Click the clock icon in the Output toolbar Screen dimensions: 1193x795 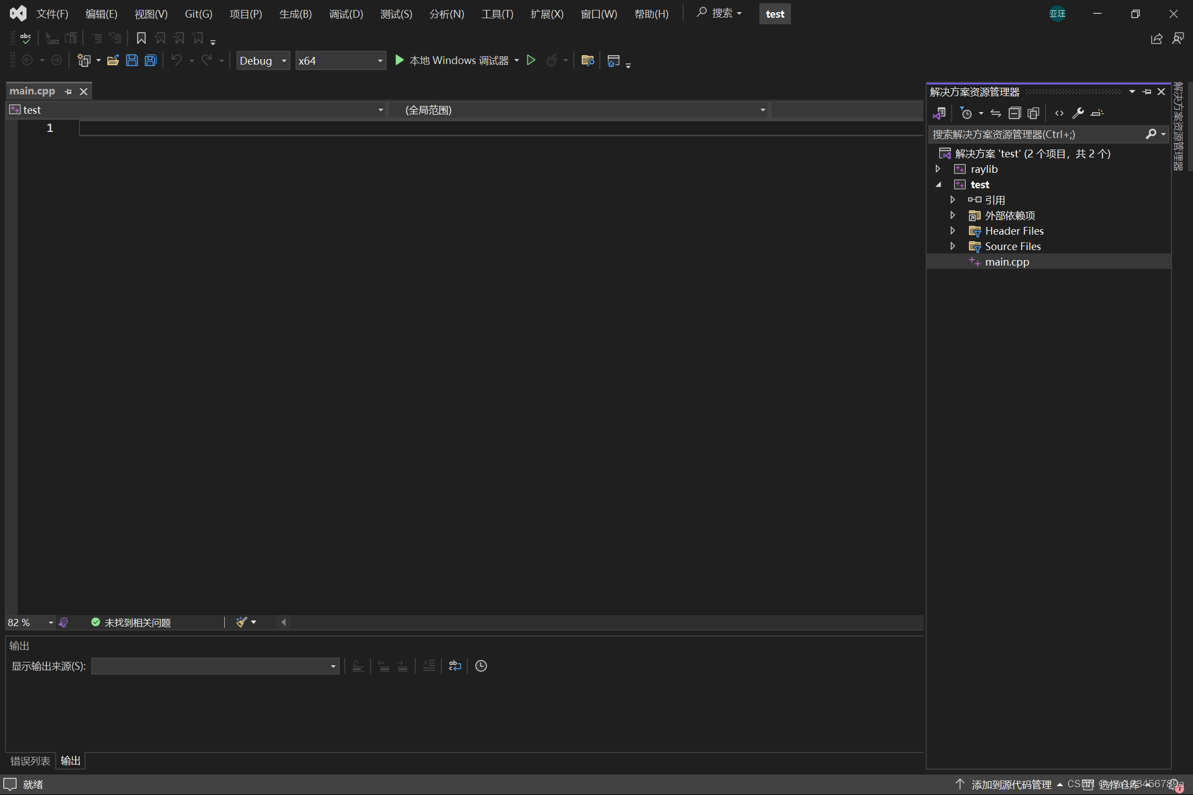point(481,666)
